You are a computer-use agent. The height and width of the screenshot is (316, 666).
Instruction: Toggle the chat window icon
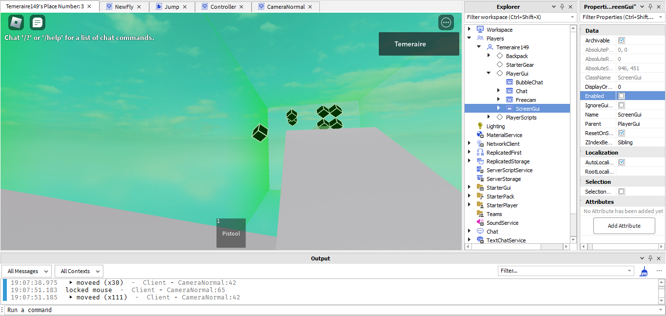38,22
